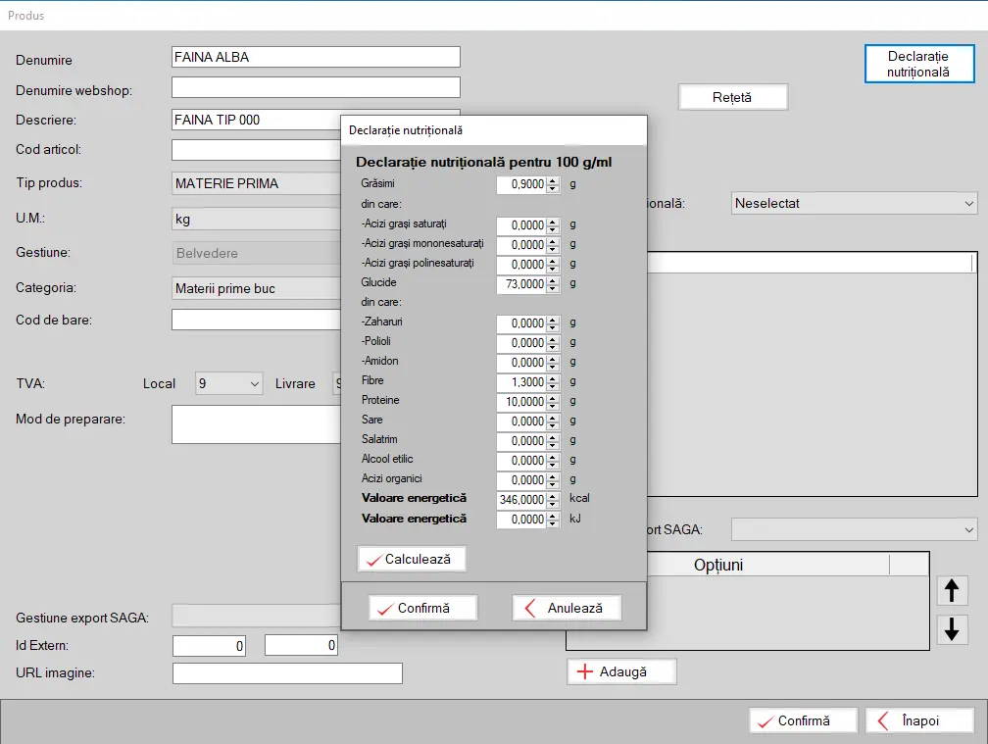Viewport: 988px width, 744px height.
Task: Click the Cod articol input field
Action: click(x=256, y=150)
